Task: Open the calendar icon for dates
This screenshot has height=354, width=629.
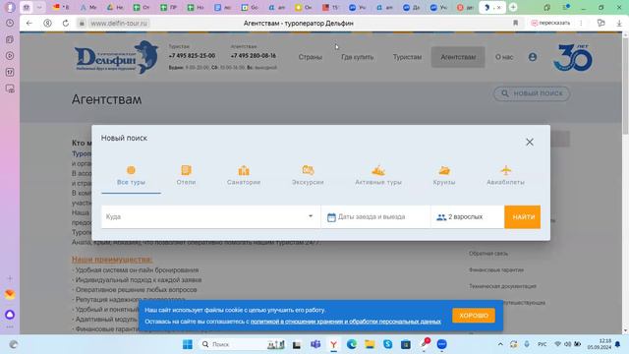Action: click(331, 217)
